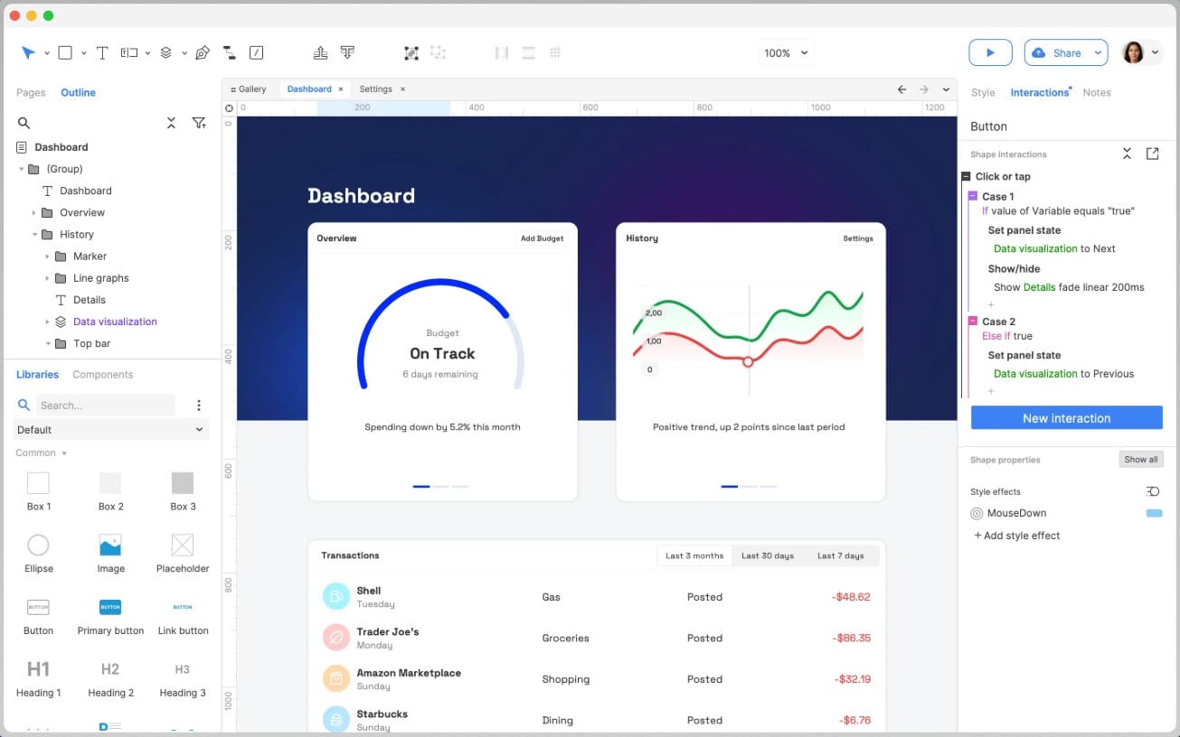Click the MouseDown effect target icon

[977, 513]
